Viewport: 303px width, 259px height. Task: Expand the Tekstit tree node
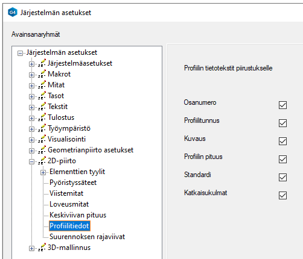pyautogui.click(x=31, y=107)
